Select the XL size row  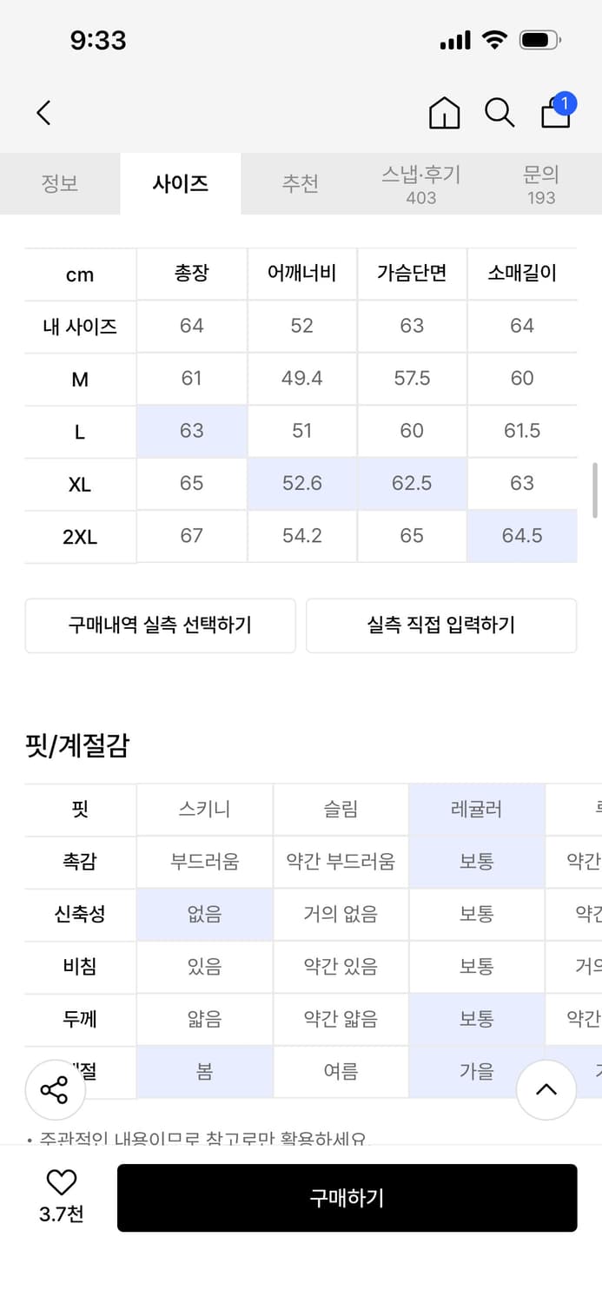pyautogui.click(x=79, y=484)
